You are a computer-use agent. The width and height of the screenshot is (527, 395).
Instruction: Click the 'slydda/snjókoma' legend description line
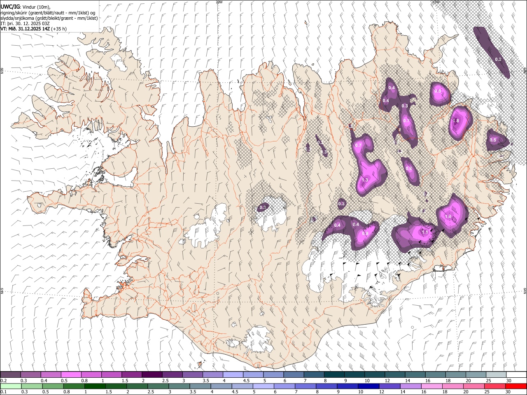point(49,18)
